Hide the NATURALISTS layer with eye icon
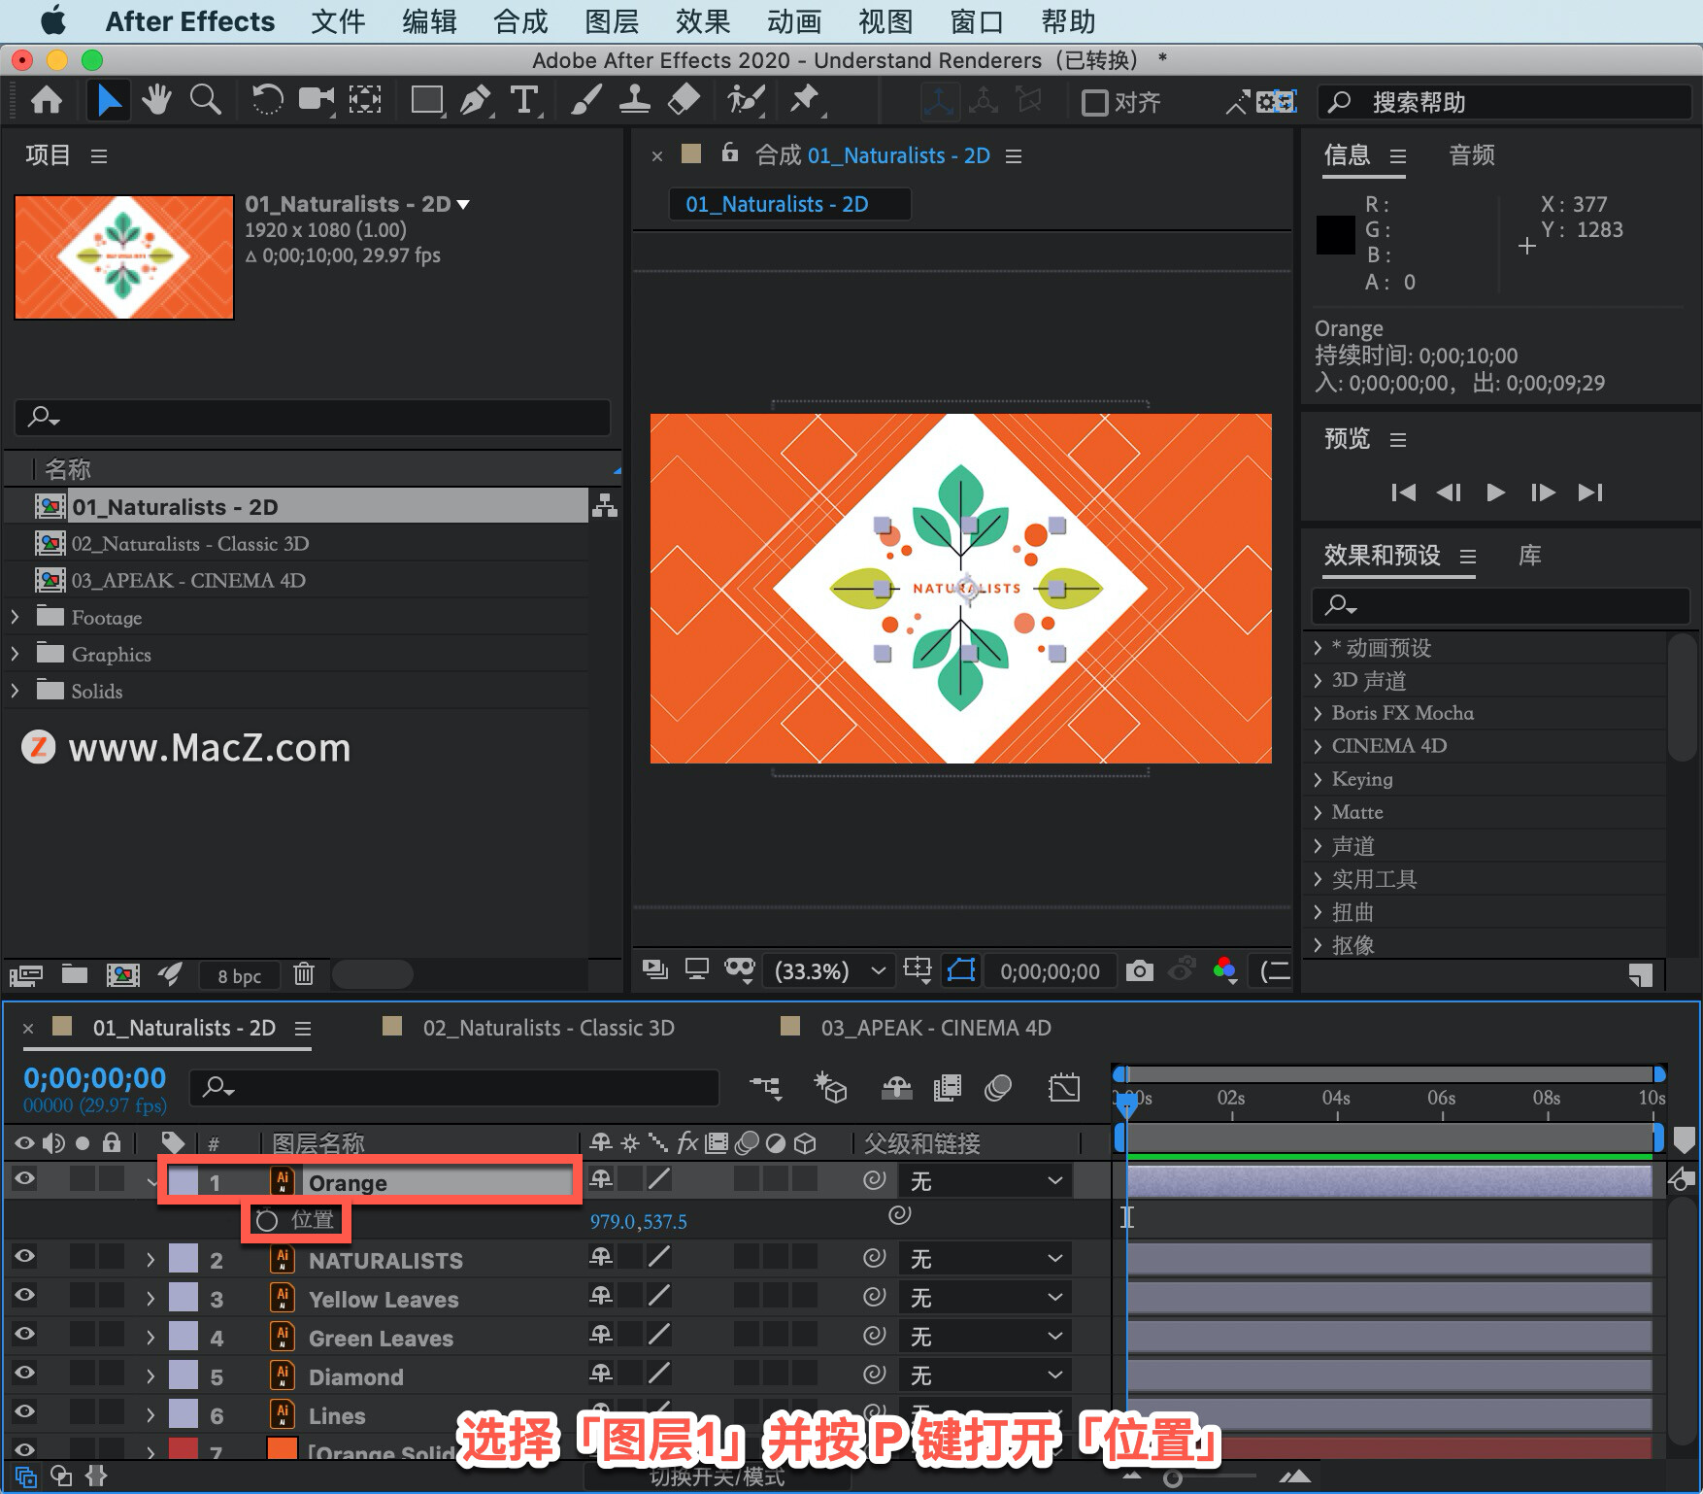Viewport: 1703px width, 1494px height. point(24,1257)
